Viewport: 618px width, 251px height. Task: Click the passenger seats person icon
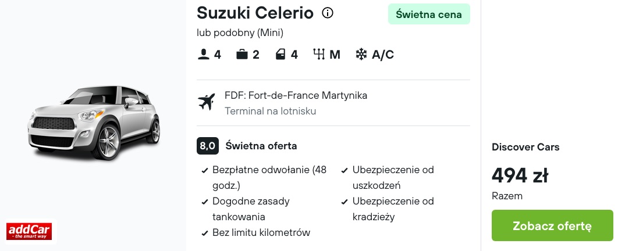click(203, 54)
